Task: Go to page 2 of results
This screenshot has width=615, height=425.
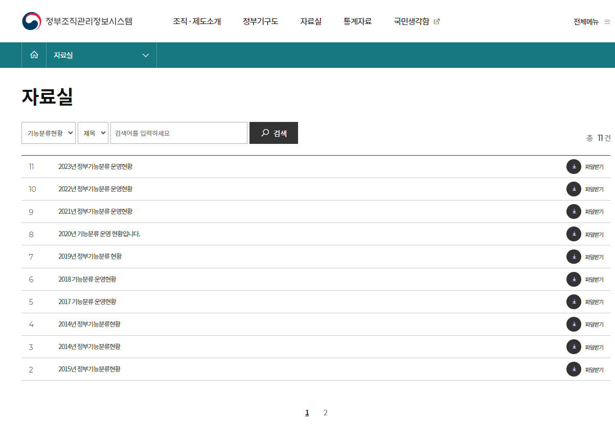Action: pyautogui.click(x=325, y=413)
